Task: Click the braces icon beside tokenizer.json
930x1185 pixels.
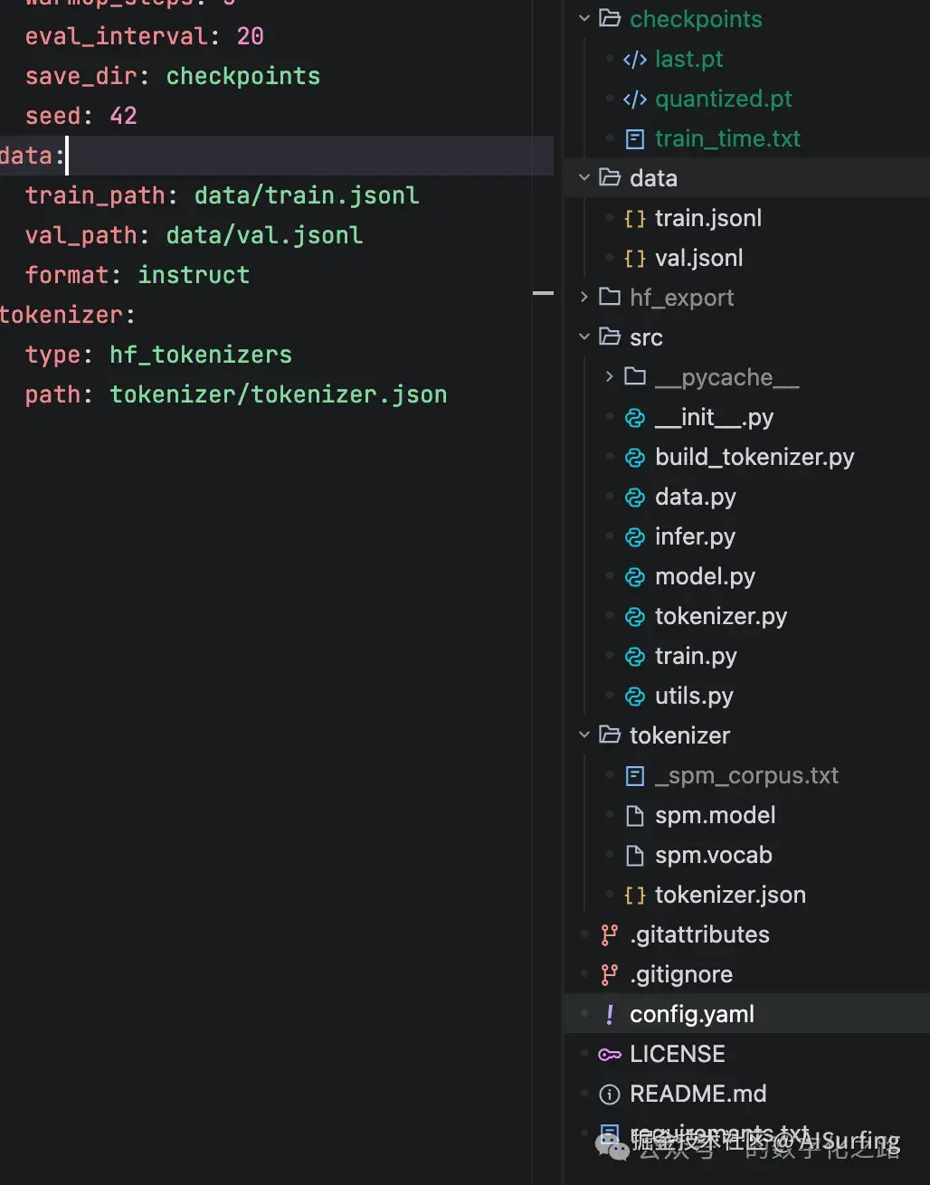Action: click(635, 895)
